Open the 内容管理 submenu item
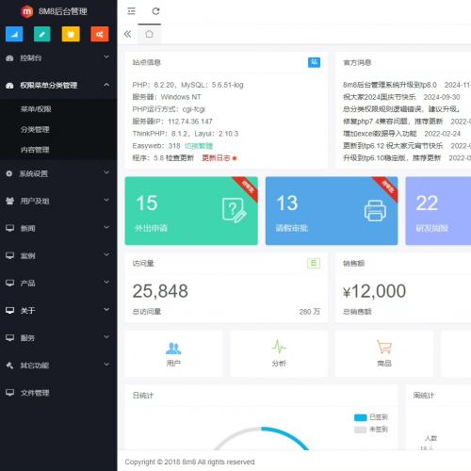This screenshot has height=471, width=471. tap(35, 150)
